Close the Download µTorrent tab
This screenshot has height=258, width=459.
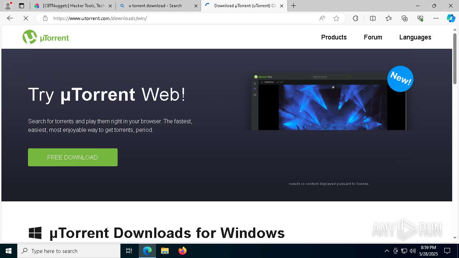tap(281, 6)
